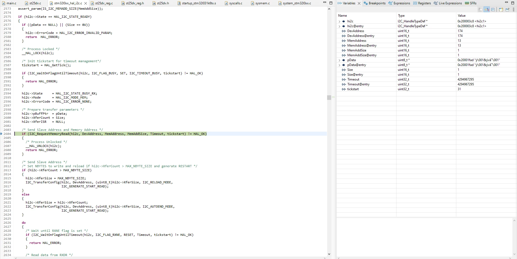Click the breakpoint marker on line 2604
Viewport: 517px width, 259px height.
pos(1,134)
